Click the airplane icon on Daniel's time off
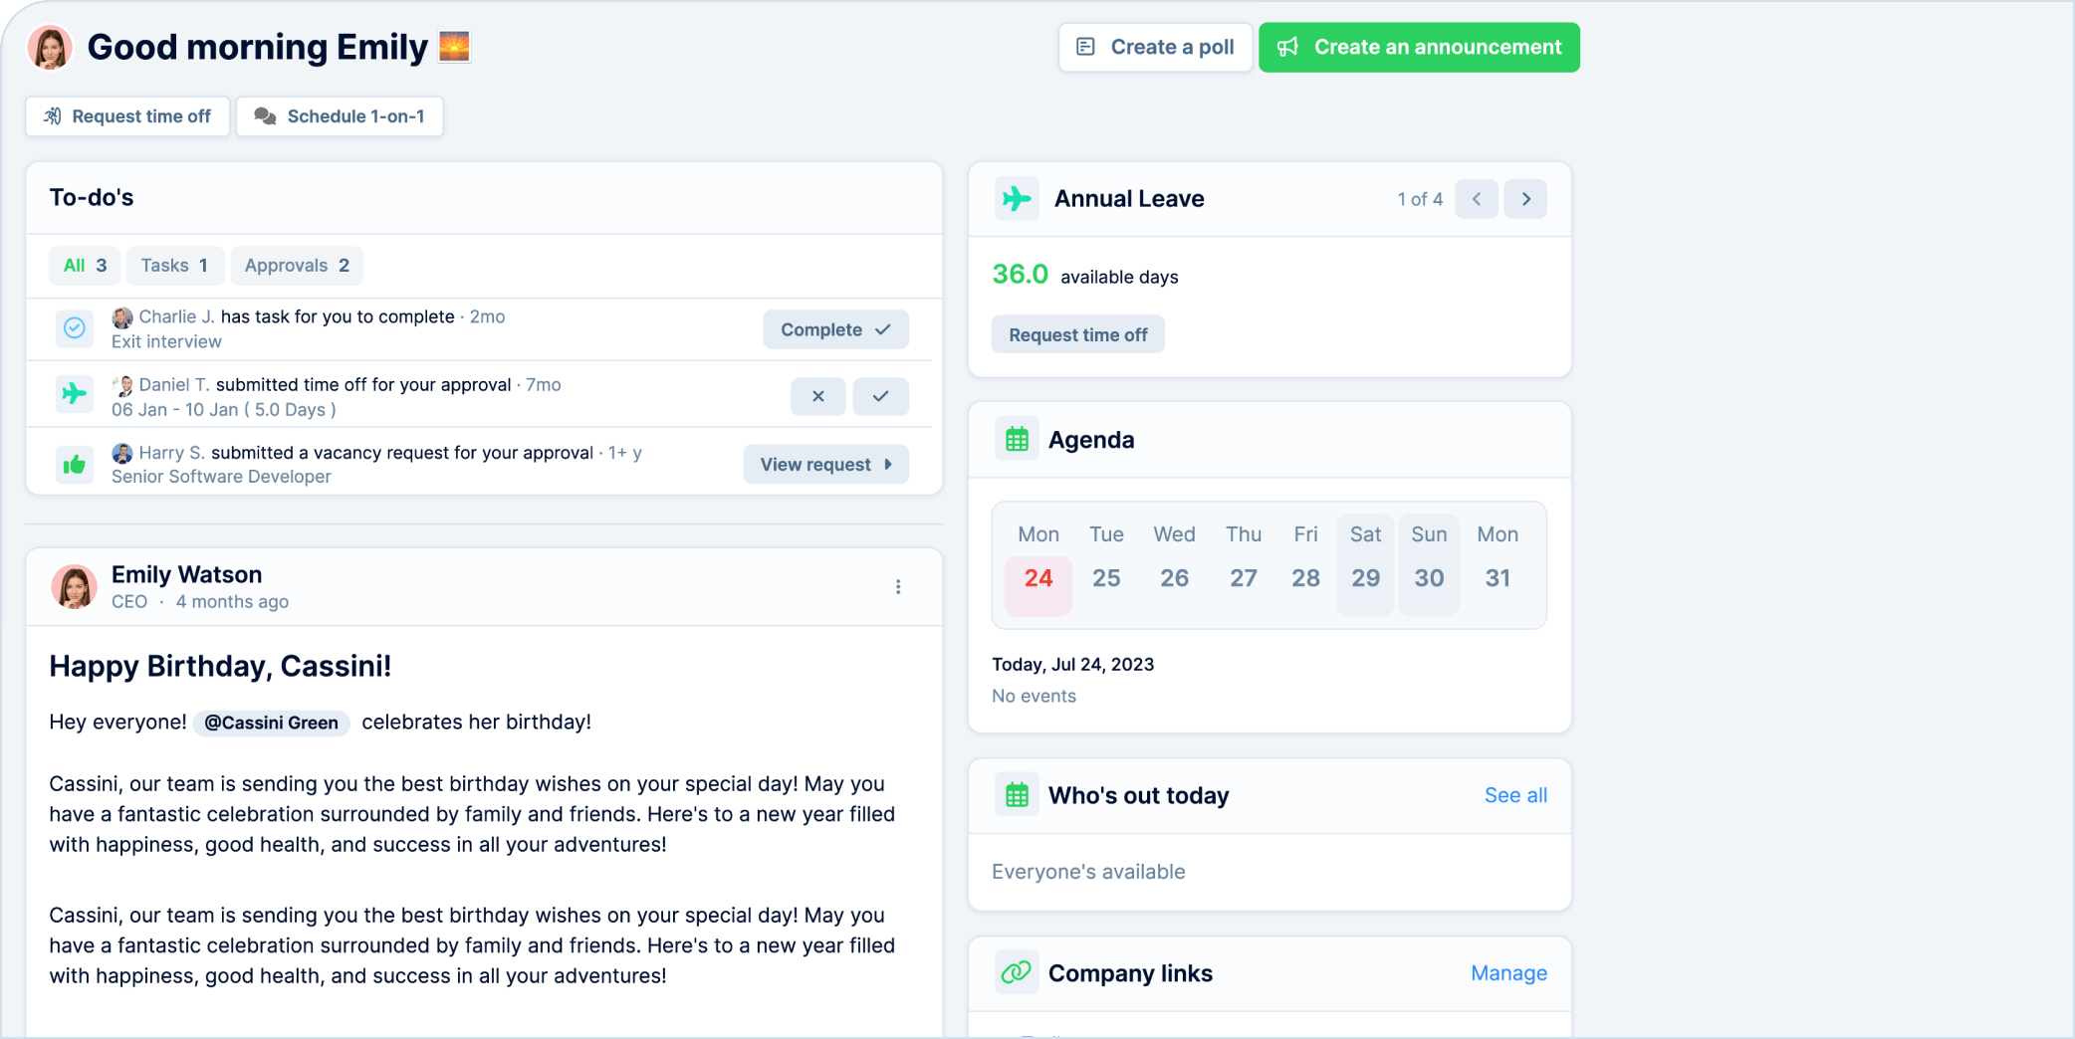Image resolution: width=2075 pixels, height=1039 pixels. pyautogui.click(x=75, y=394)
